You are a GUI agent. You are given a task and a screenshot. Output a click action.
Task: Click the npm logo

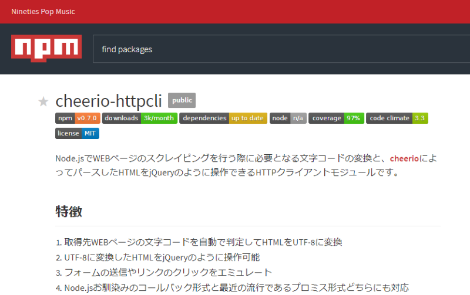click(x=46, y=48)
